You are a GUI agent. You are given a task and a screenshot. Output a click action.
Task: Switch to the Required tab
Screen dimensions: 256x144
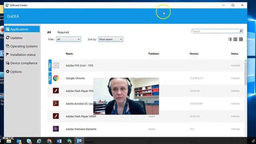click(63, 32)
